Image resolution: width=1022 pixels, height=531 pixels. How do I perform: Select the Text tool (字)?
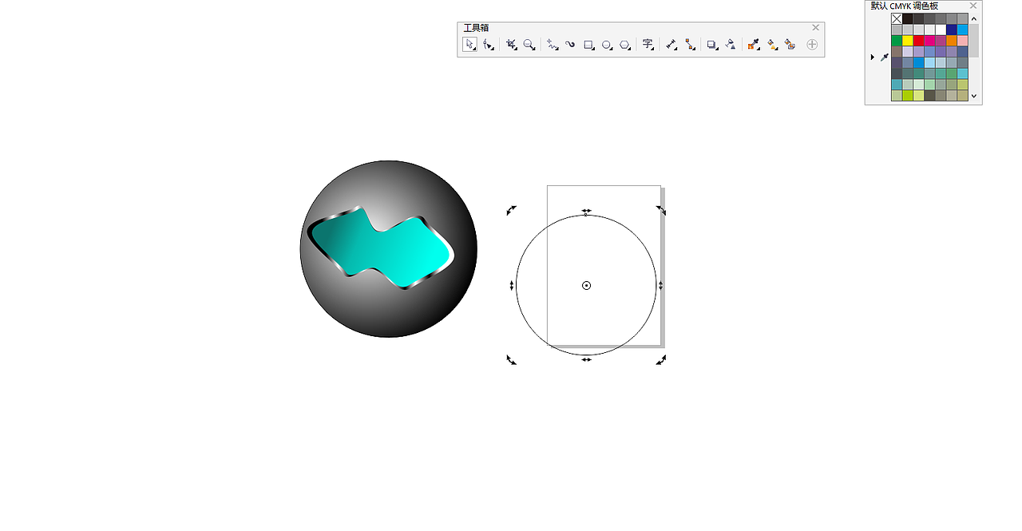point(648,45)
